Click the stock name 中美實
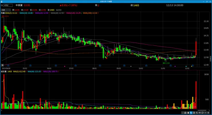 (19, 5)
